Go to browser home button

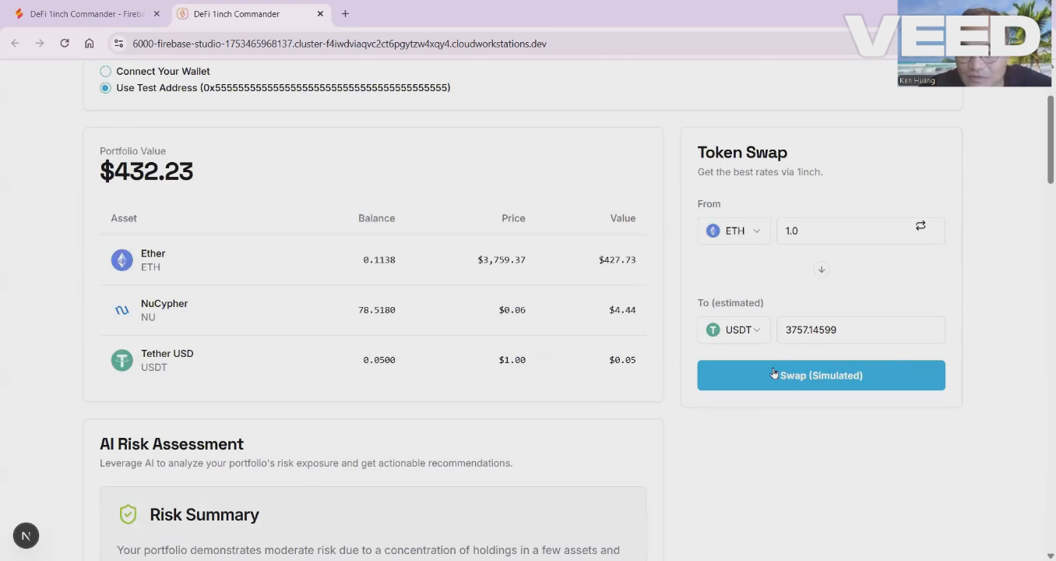click(x=90, y=44)
